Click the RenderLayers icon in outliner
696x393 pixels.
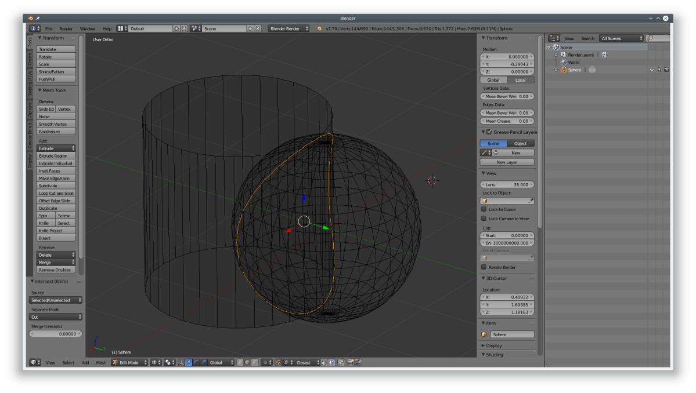(563, 54)
